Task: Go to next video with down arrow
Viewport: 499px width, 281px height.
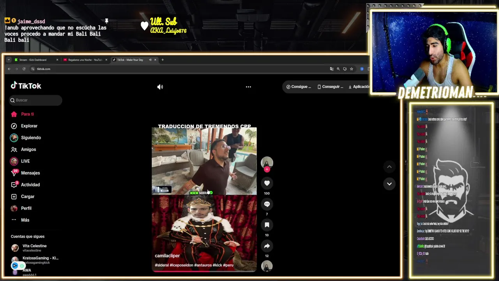Action: point(389,184)
